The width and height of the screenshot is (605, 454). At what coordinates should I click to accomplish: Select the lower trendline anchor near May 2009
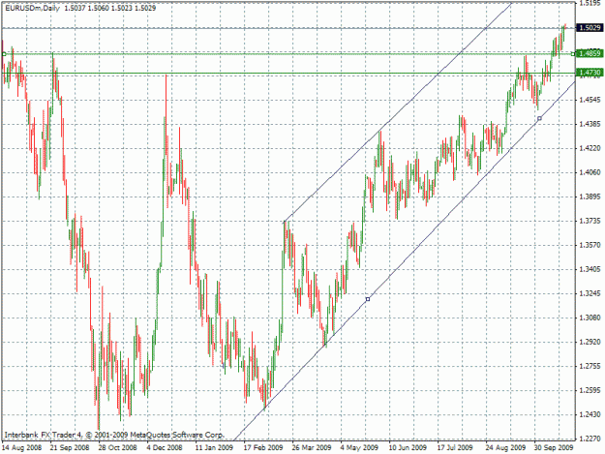368,299
